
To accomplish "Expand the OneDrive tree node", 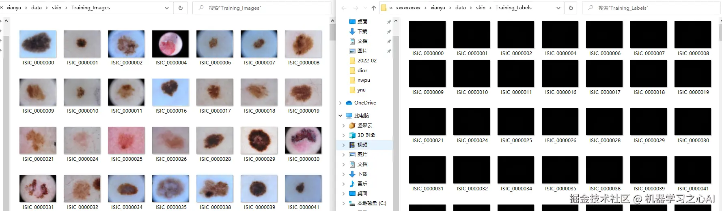I will (x=340, y=103).
